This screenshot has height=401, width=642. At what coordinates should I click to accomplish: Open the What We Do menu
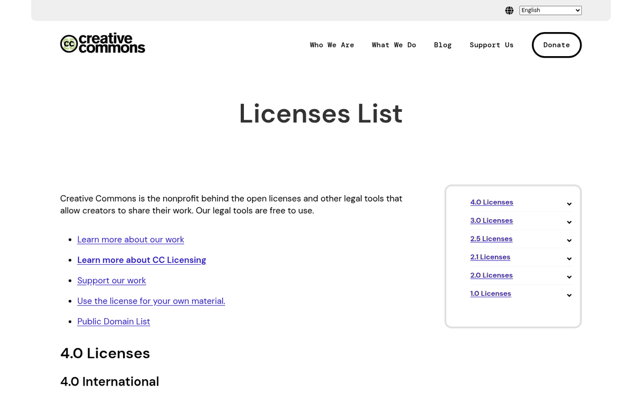pos(394,45)
